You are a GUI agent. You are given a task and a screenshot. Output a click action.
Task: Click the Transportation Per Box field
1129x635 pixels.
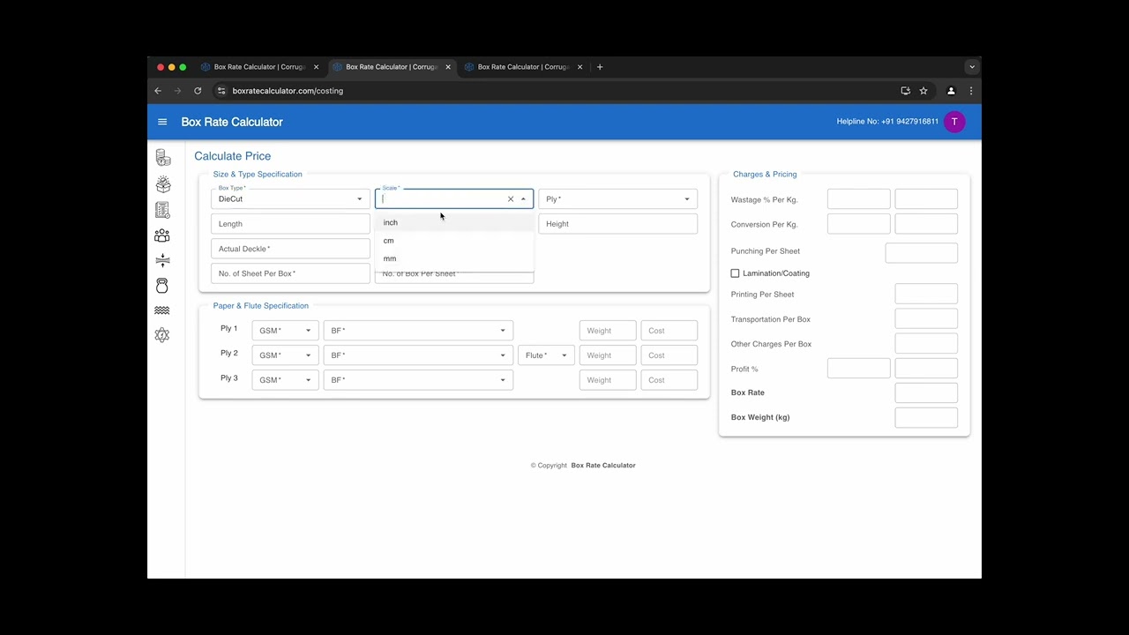[926, 319]
